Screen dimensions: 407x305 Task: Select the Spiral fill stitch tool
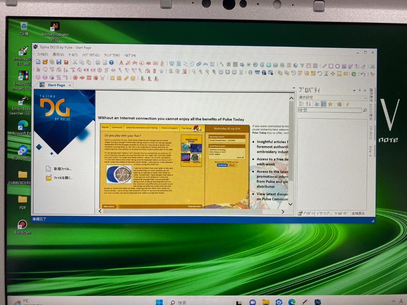coord(262,65)
